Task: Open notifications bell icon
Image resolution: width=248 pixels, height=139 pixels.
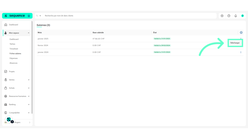Action: (x=235, y=16)
